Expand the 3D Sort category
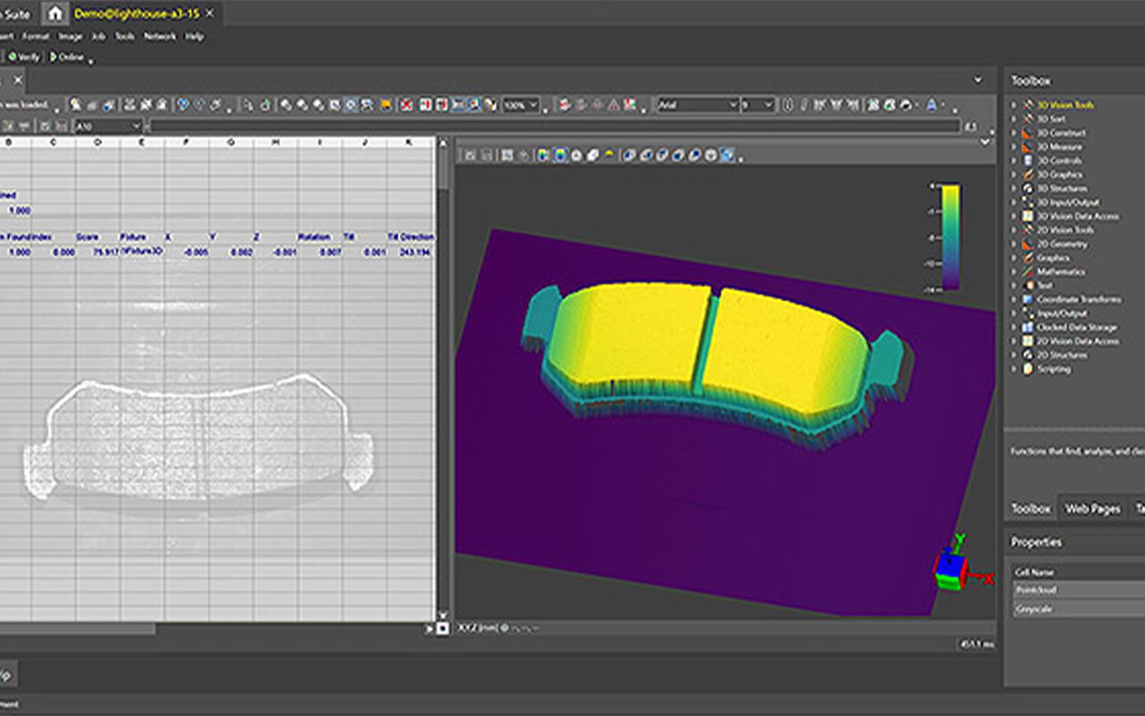 click(1014, 119)
